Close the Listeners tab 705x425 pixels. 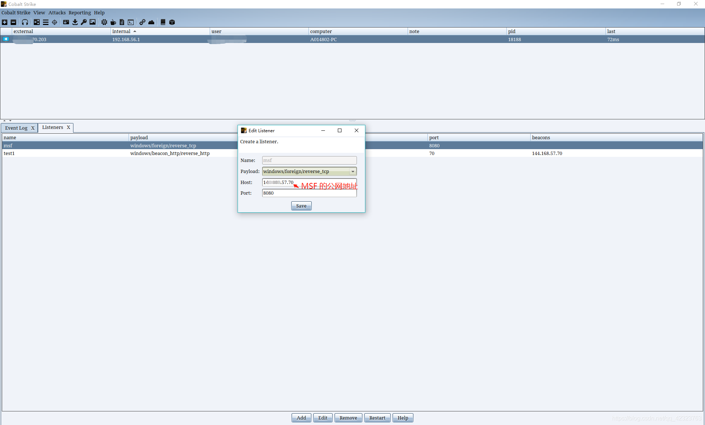tap(68, 127)
